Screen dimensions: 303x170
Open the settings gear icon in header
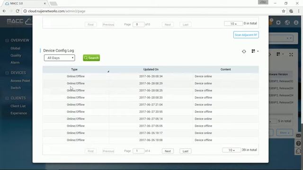(278, 23)
